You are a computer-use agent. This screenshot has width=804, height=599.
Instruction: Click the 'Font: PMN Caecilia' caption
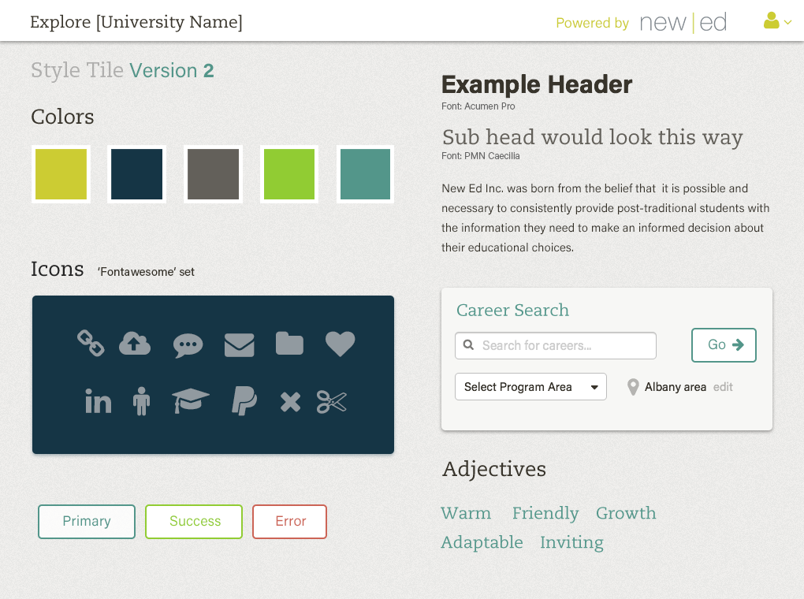(x=481, y=156)
